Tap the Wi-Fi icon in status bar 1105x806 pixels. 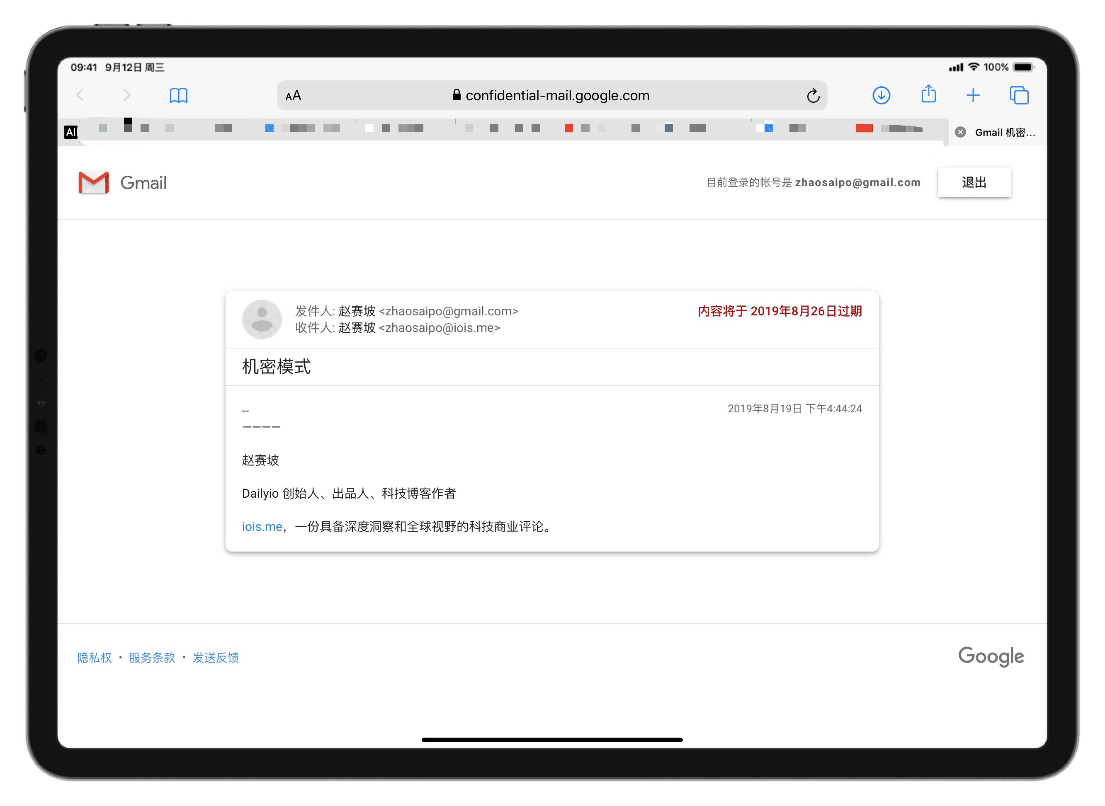tap(974, 67)
